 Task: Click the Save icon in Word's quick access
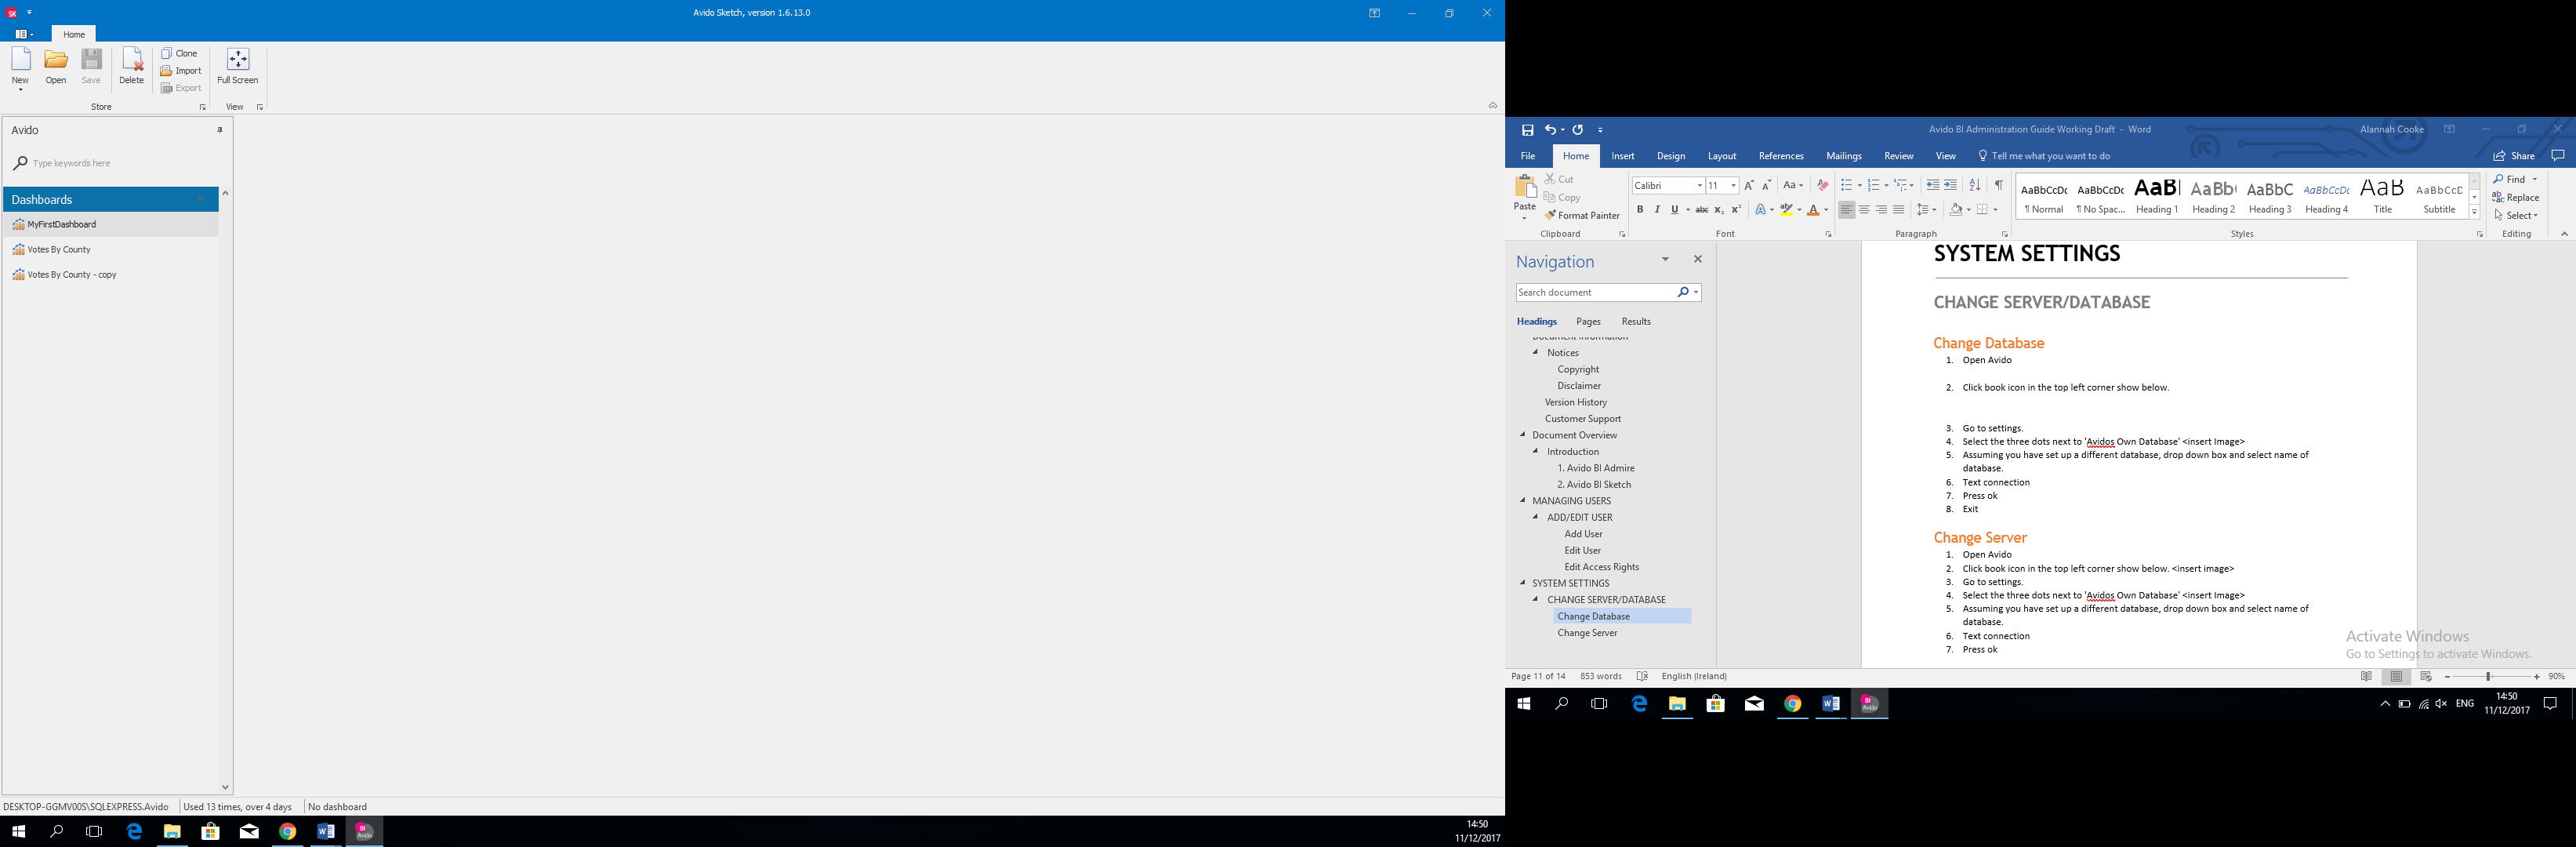1527,130
